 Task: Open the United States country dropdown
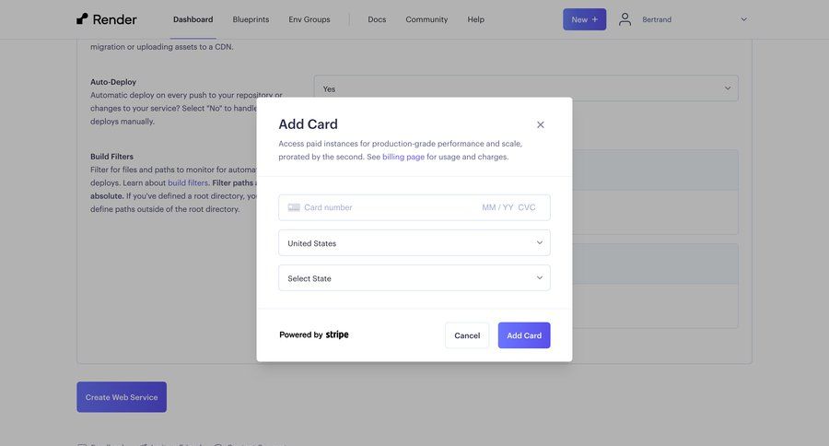[x=414, y=243]
